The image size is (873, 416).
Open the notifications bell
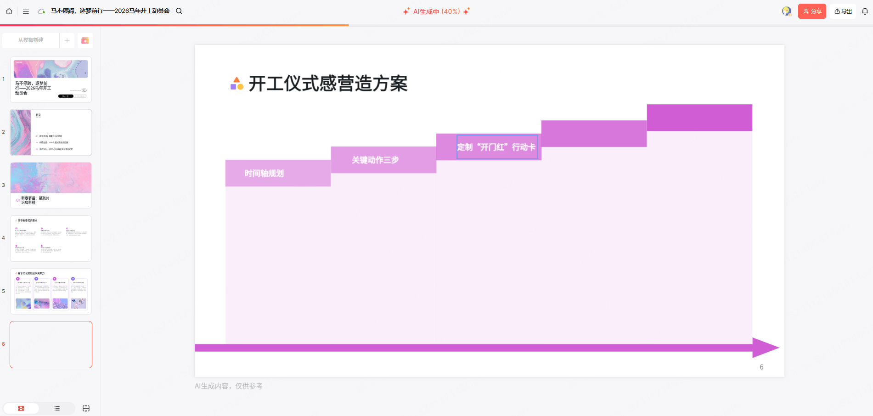click(x=865, y=11)
